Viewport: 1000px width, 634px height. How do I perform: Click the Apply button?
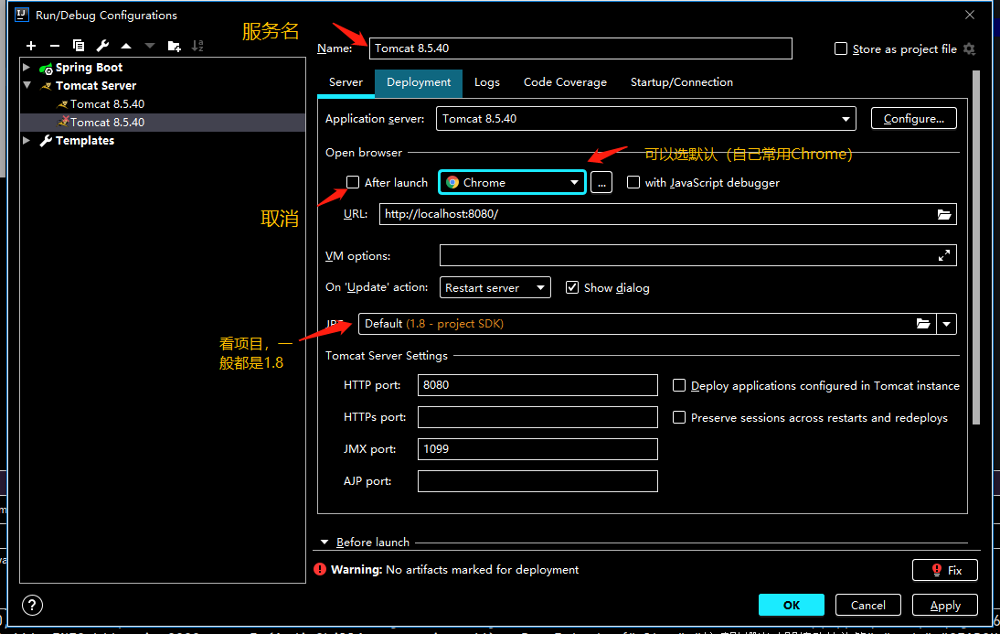pos(945,605)
